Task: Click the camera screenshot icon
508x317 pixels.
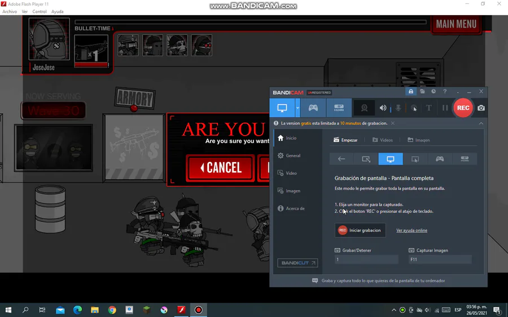Action: [x=481, y=108]
